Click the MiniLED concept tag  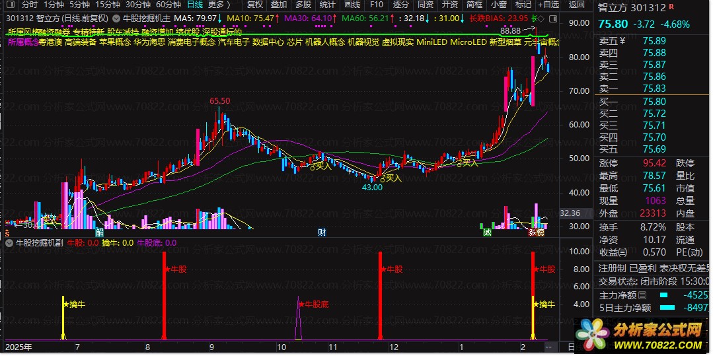tap(432, 42)
